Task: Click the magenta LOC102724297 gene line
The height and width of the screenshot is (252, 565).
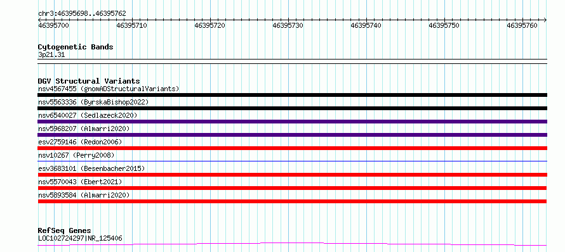Action: pos(292,244)
